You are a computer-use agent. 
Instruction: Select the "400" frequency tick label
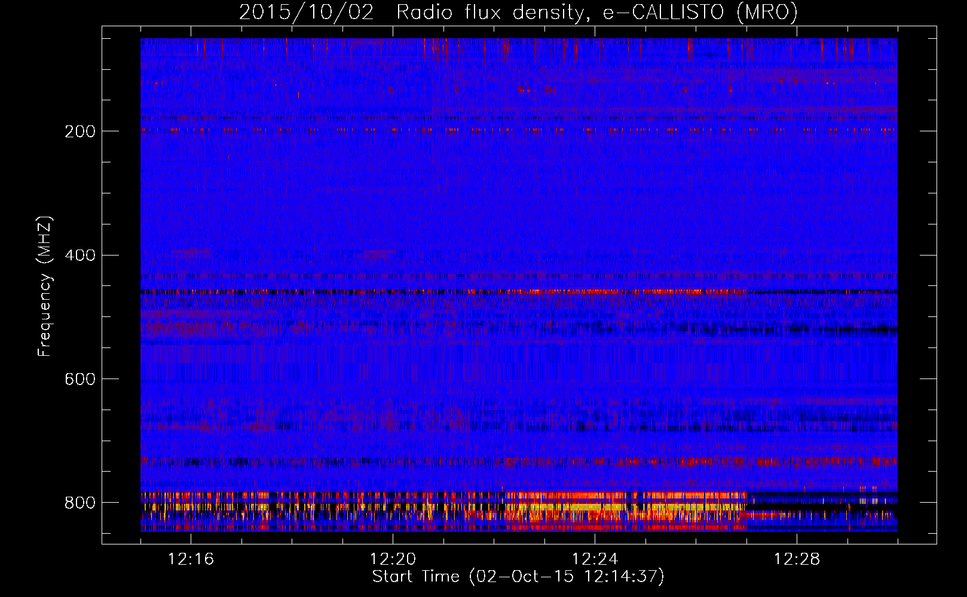coord(79,256)
